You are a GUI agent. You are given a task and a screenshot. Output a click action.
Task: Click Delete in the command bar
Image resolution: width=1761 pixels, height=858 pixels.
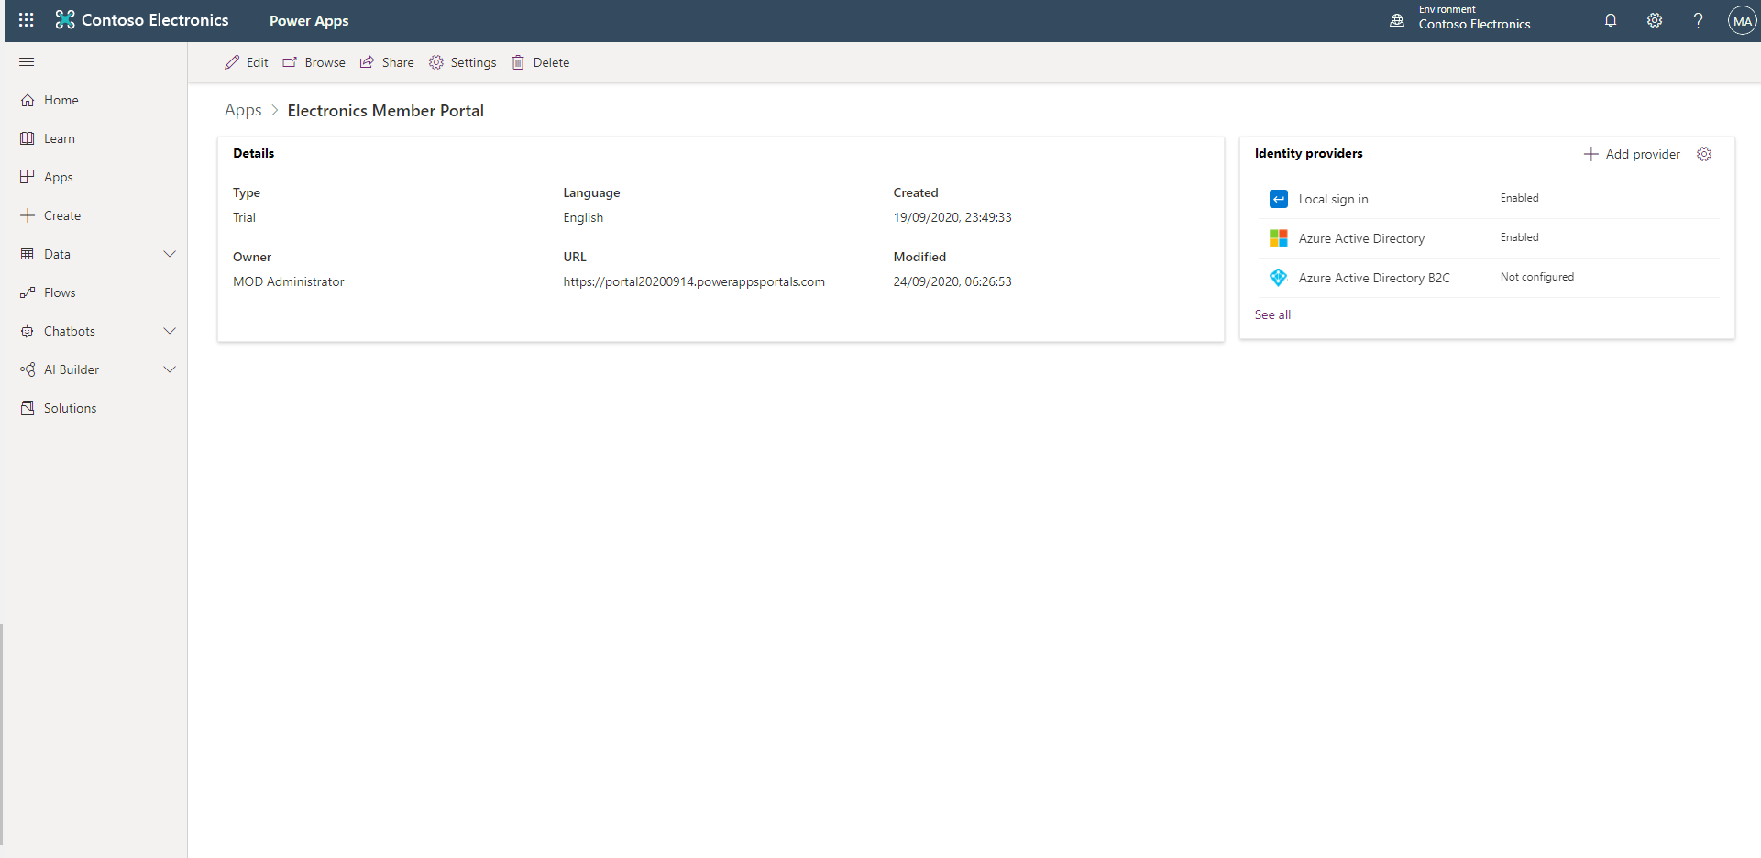pyautogui.click(x=541, y=62)
